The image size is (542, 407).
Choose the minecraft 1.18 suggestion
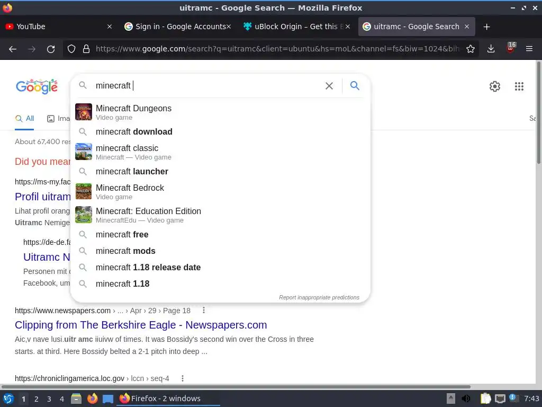click(x=220, y=284)
